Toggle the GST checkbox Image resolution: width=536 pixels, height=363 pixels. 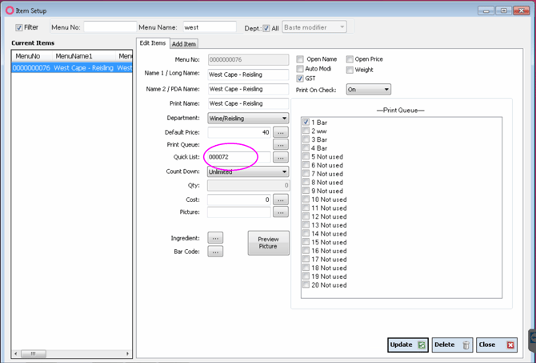tap(300, 79)
